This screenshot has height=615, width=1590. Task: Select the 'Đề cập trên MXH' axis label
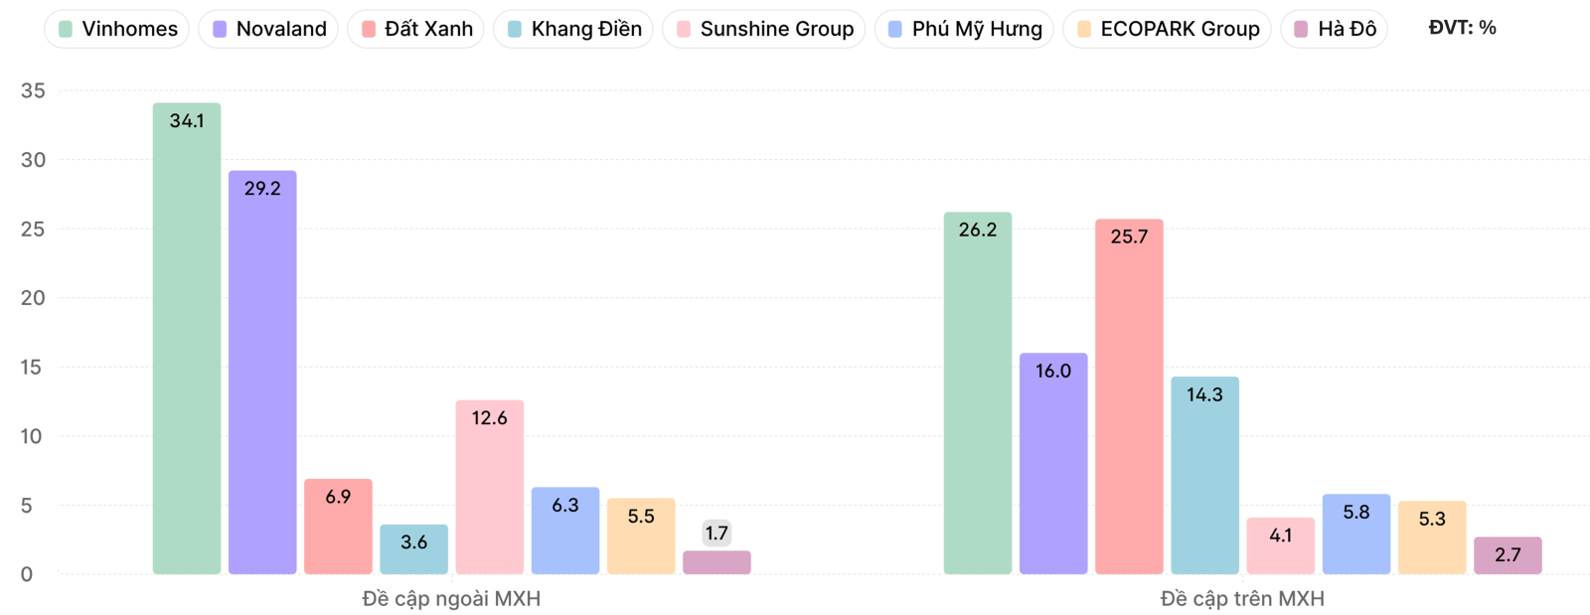click(1242, 599)
